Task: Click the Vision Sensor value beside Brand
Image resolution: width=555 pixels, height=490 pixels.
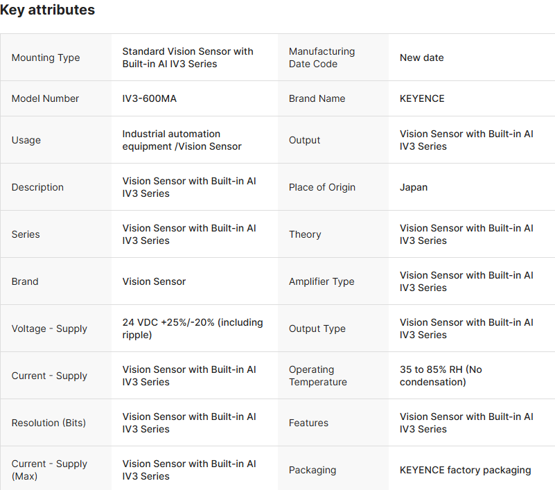Action: (154, 281)
